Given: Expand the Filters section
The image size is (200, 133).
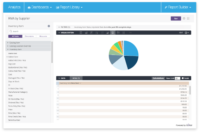Looking at the screenshot, I should pyautogui.click(x=59, y=27).
